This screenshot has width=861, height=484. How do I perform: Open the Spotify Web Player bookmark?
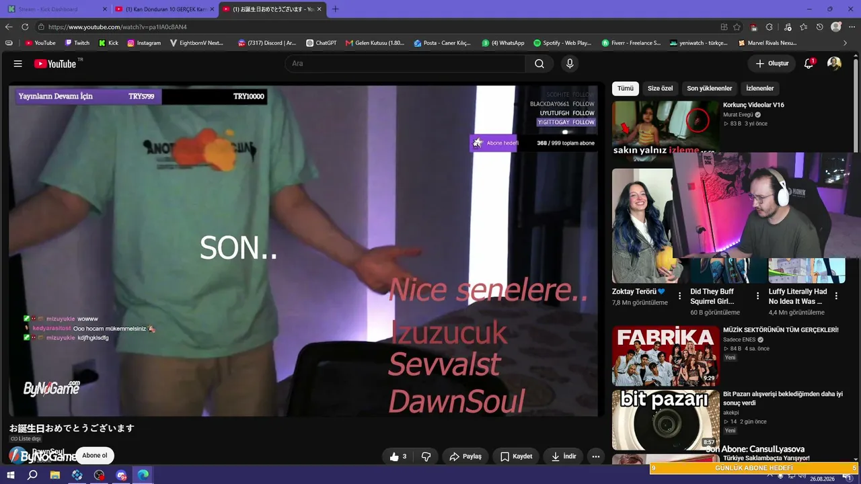click(x=562, y=43)
